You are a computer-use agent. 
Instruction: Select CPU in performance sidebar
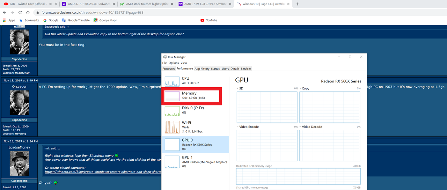pos(196,81)
